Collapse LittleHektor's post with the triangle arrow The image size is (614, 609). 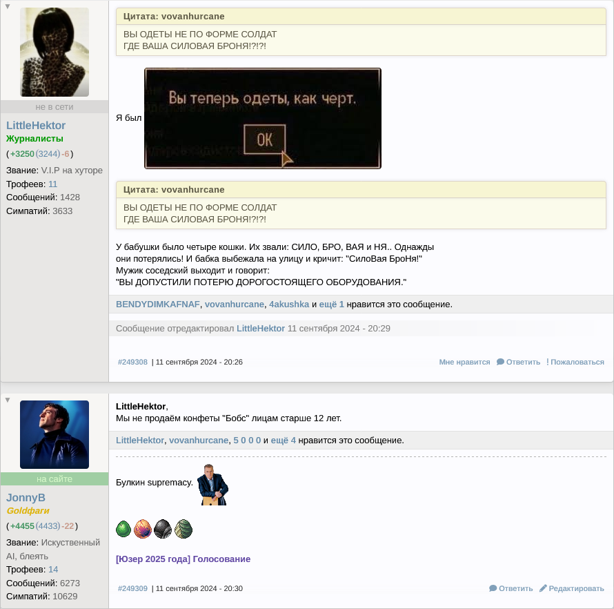pos(8,6)
